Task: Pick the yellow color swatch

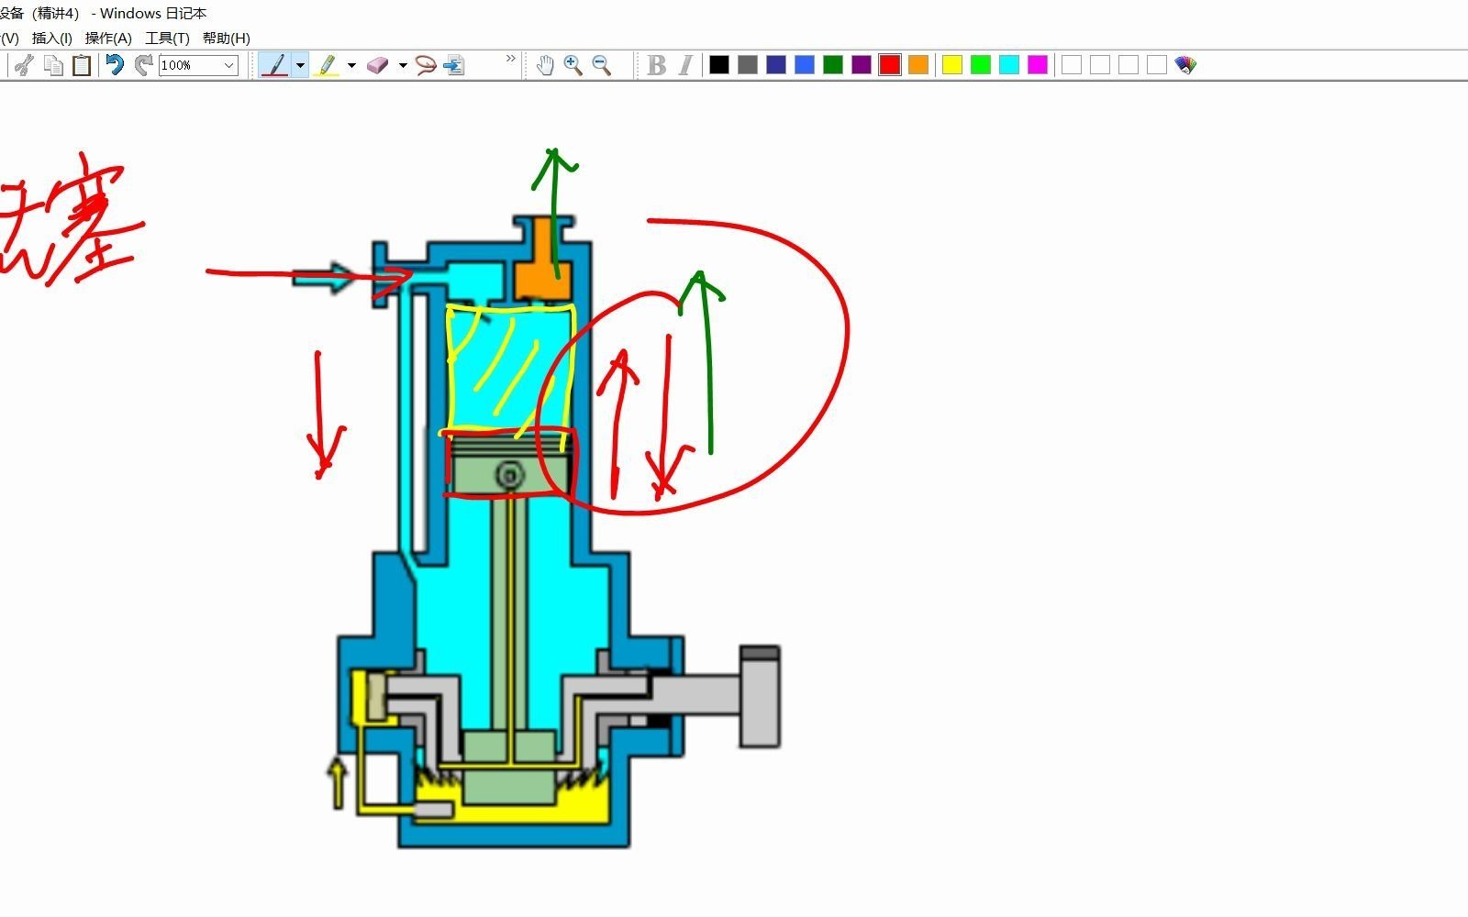Action: click(952, 65)
